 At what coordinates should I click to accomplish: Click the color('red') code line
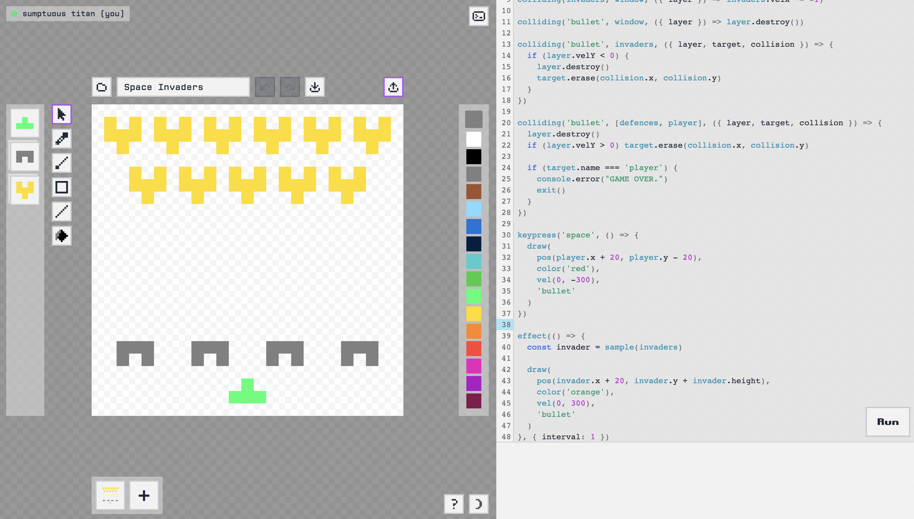click(568, 269)
